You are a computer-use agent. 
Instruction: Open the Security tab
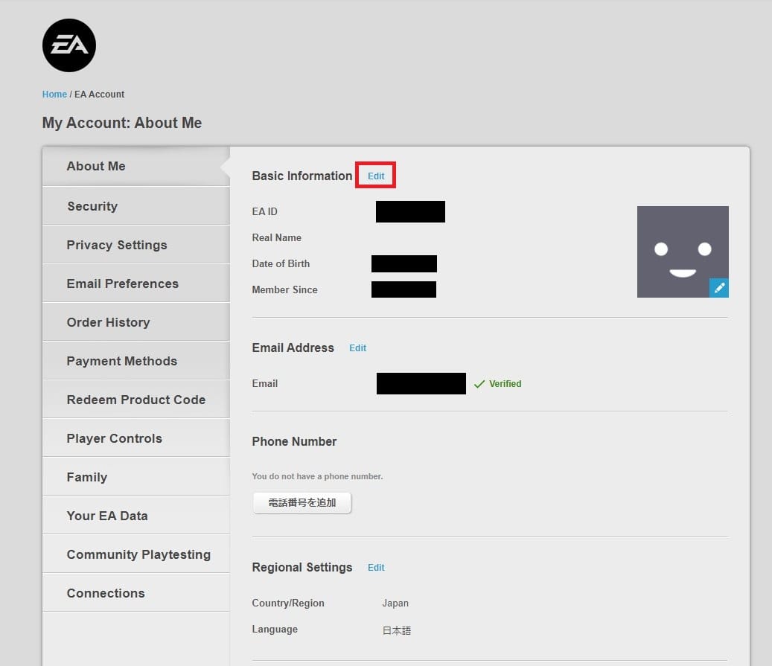click(136, 206)
